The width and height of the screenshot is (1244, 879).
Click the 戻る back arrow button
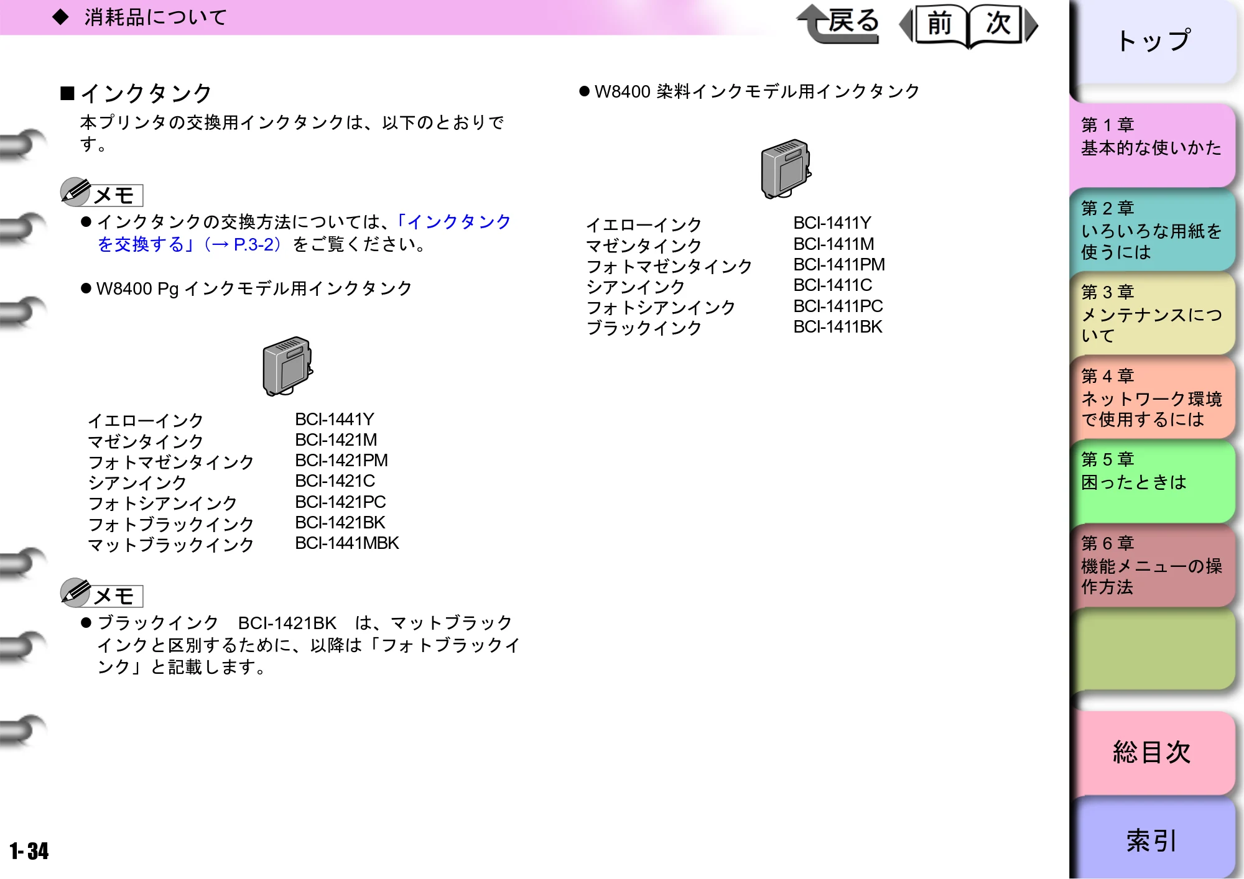pos(838,24)
